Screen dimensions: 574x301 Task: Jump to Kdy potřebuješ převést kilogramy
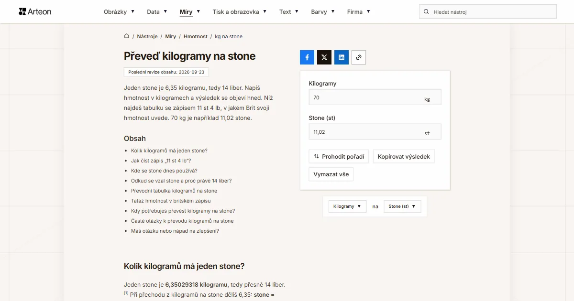[x=183, y=211]
